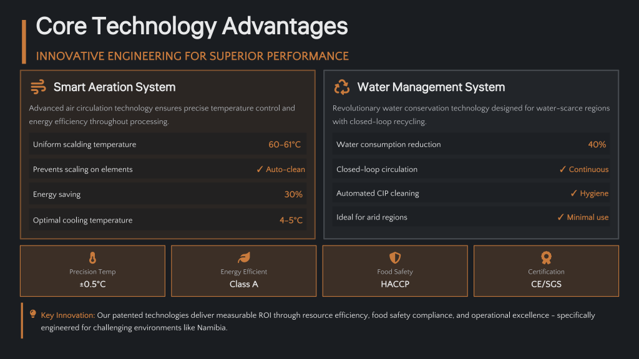This screenshot has width=639, height=359.
Task: Click the CE/SGS certification value
Action: [x=546, y=284]
